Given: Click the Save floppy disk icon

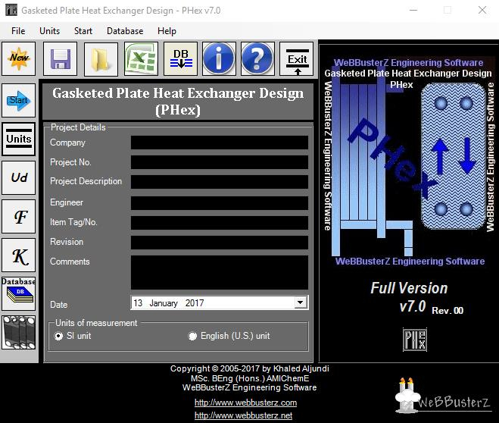Looking at the screenshot, I should pyautogui.click(x=60, y=58).
